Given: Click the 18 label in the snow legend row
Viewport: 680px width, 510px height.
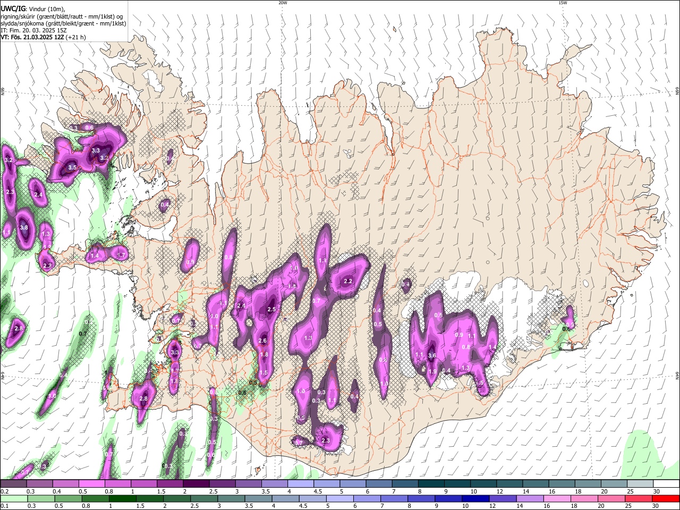Looking at the screenshot, I should tap(577, 491).
